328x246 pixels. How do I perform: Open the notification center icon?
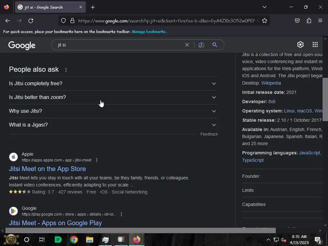(318, 240)
